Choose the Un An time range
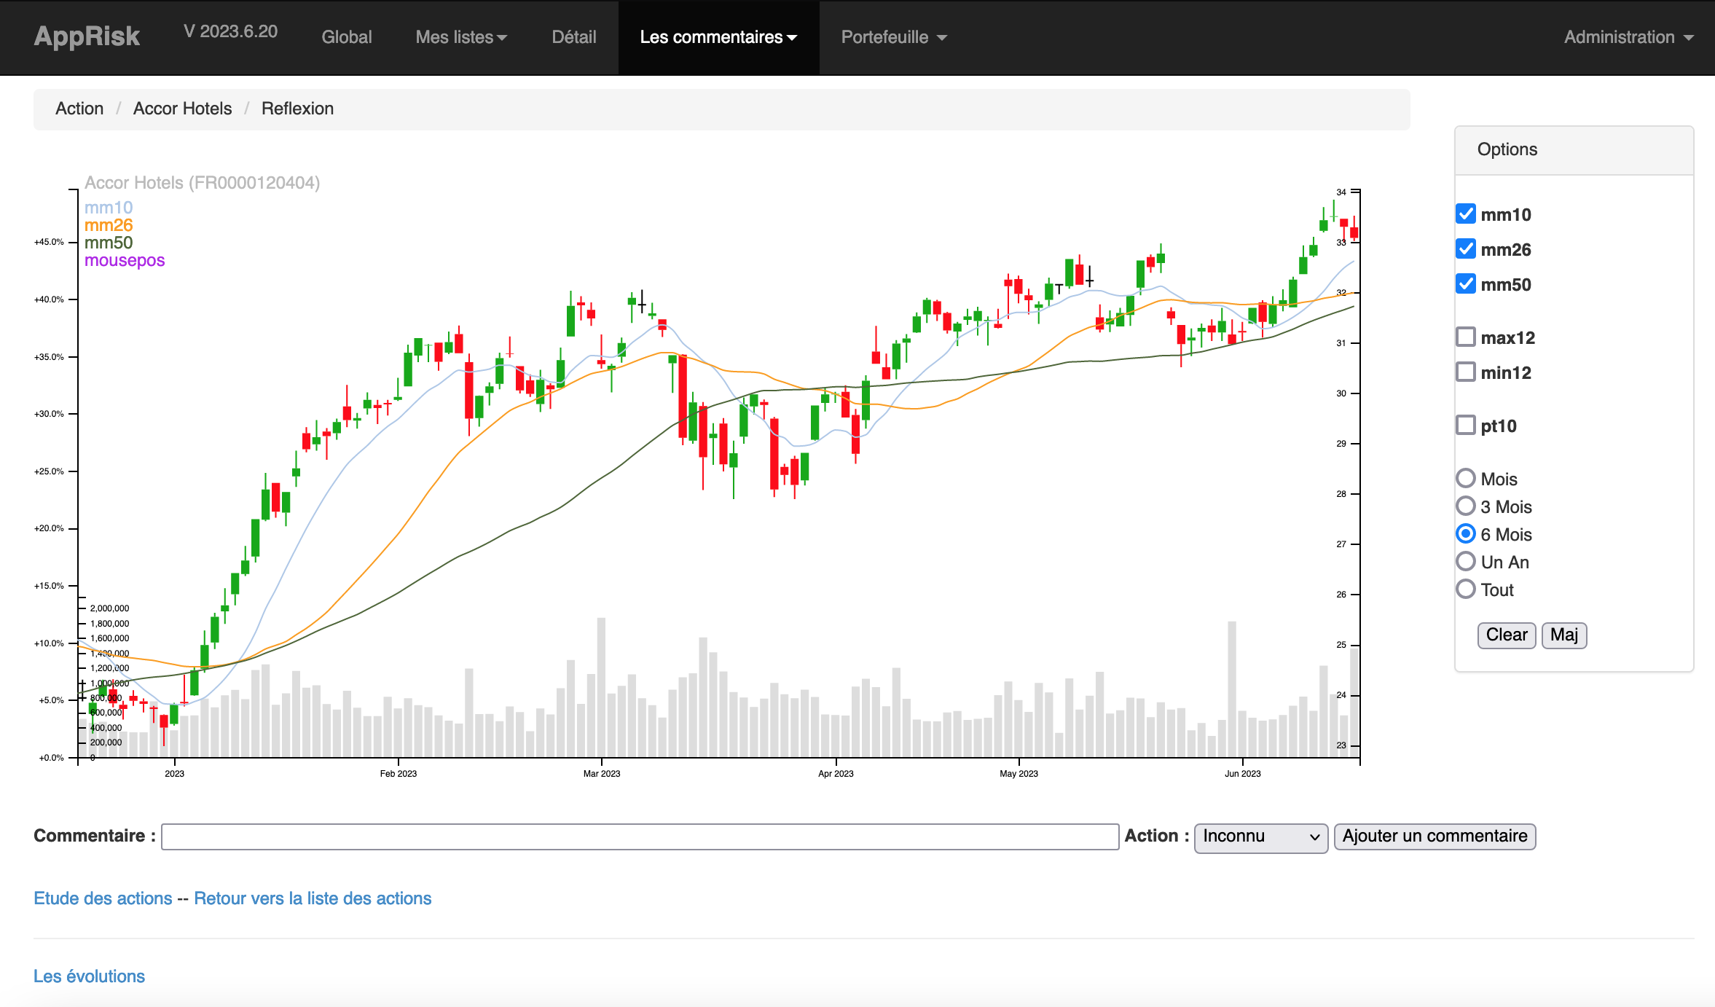 point(1465,562)
